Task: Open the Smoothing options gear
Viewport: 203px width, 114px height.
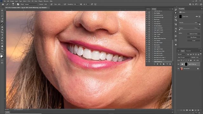Action: (81, 4)
